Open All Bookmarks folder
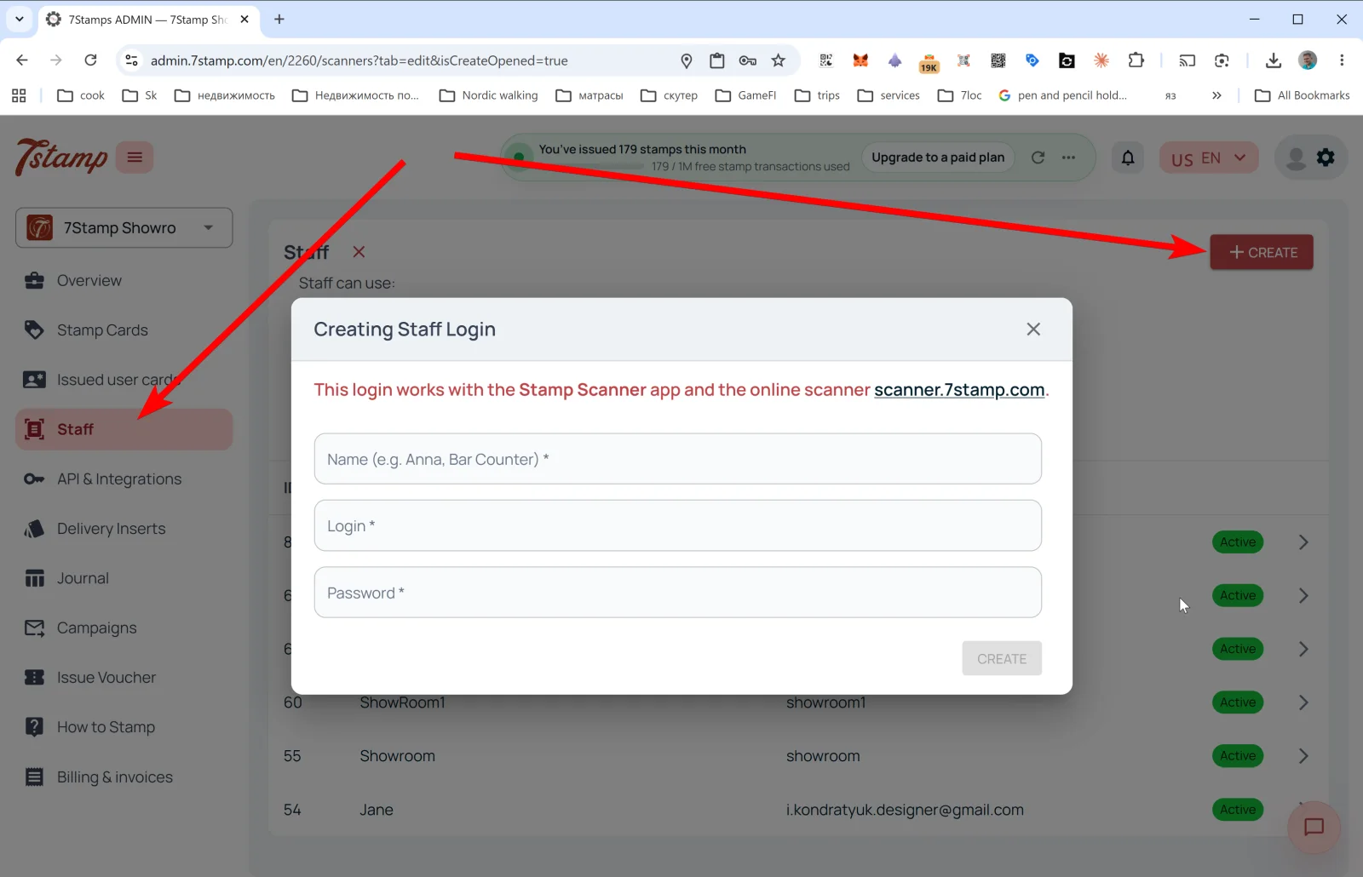This screenshot has height=877, width=1363. point(1303,95)
